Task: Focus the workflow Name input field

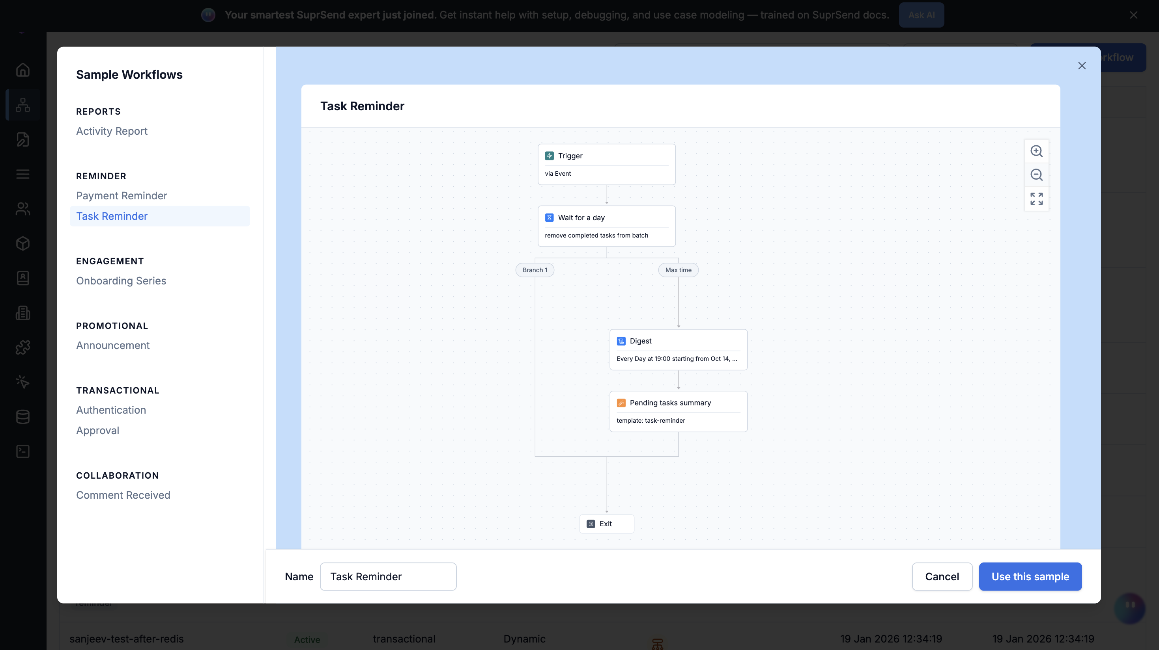Action: click(388, 577)
